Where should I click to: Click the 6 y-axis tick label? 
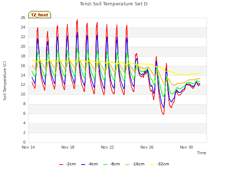click(x=24, y=113)
